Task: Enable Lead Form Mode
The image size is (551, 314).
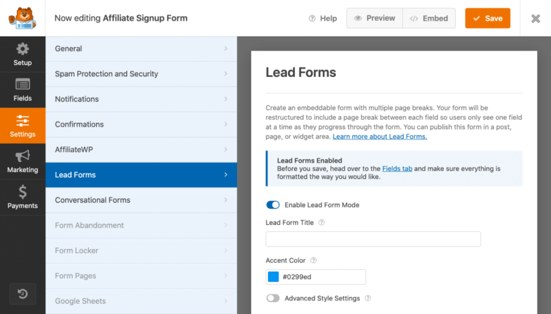Action: pos(273,205)
